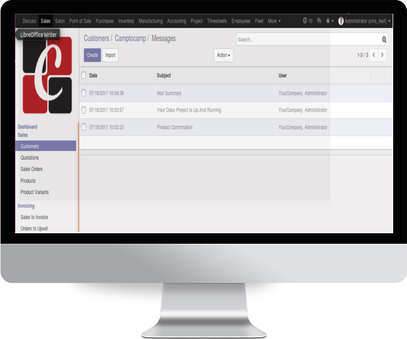Sort by the User column header
This screenshot has height=339, width=407.
pos(283,76)
